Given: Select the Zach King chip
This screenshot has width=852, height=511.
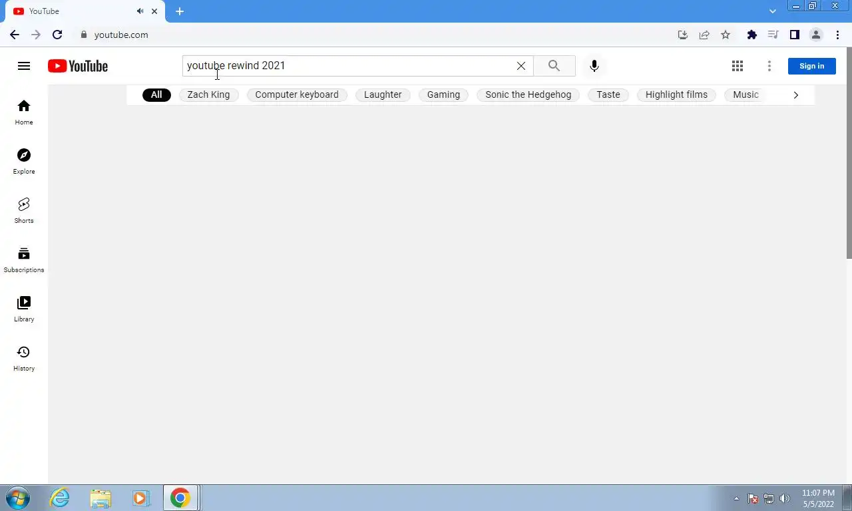Looking at the screenshot, I should tap(208, 94).
